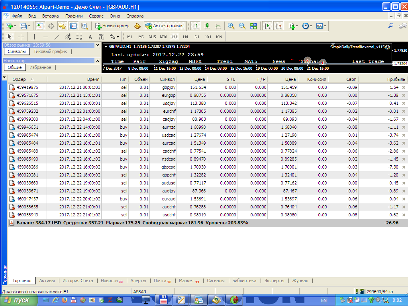
Task: Open the Графики menu
Action: tap(74, 16)
